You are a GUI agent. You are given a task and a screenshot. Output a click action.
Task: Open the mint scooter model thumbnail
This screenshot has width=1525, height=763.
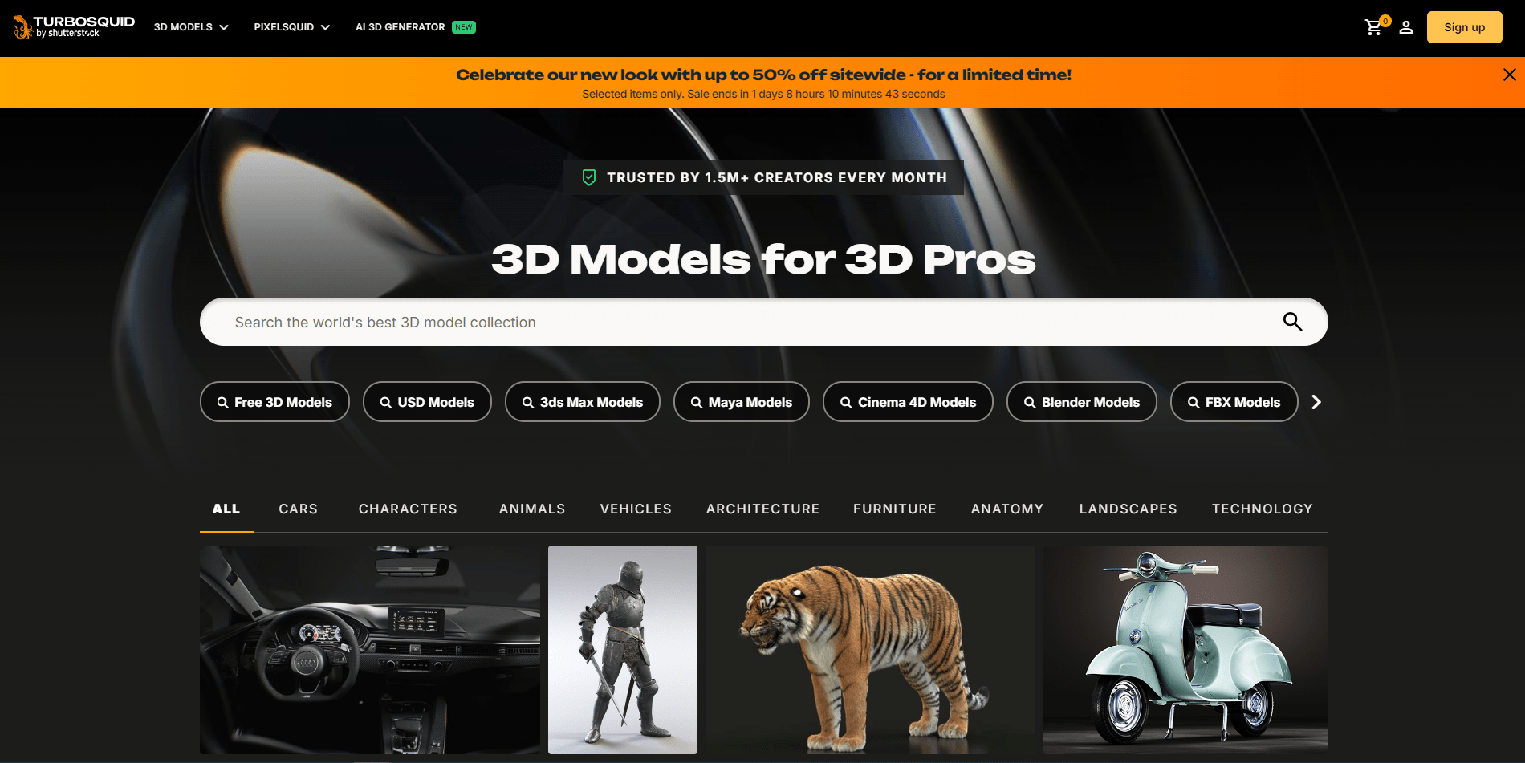1185,650
